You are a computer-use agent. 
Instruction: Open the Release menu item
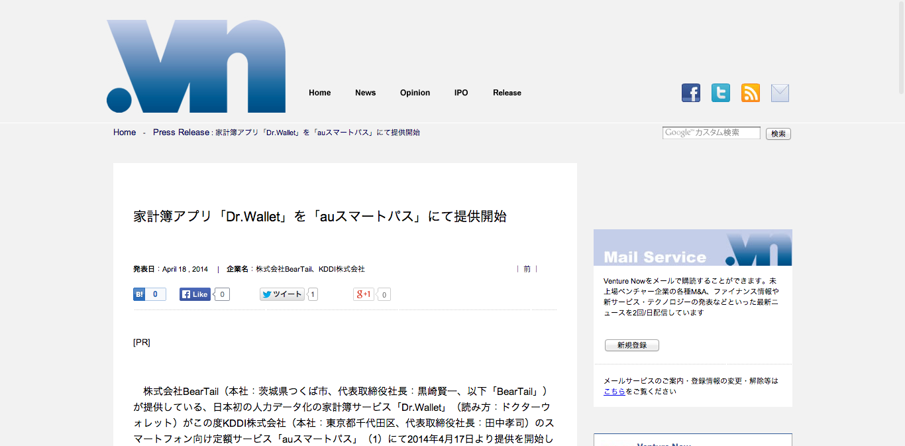(507, 93)
